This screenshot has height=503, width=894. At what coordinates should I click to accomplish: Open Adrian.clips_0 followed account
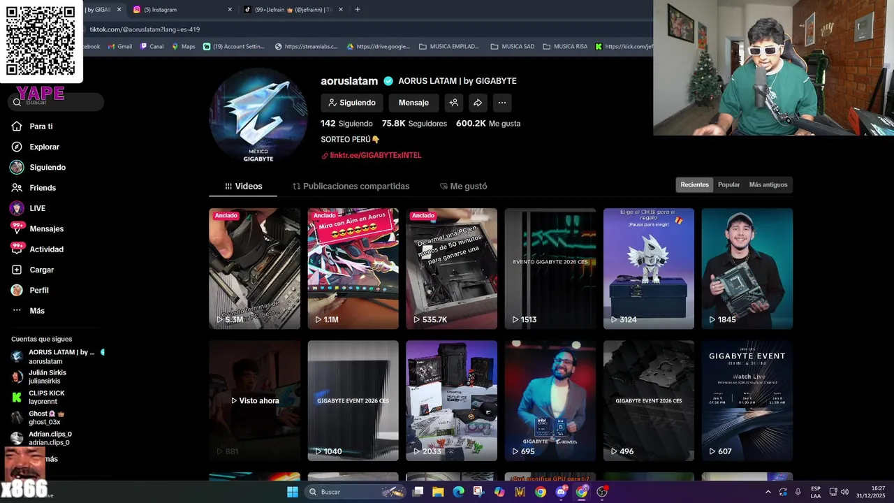[42, 438]
